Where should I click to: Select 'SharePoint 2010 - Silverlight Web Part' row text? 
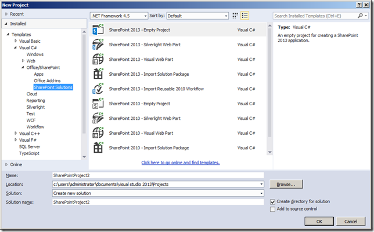click(x=145, y=119)
